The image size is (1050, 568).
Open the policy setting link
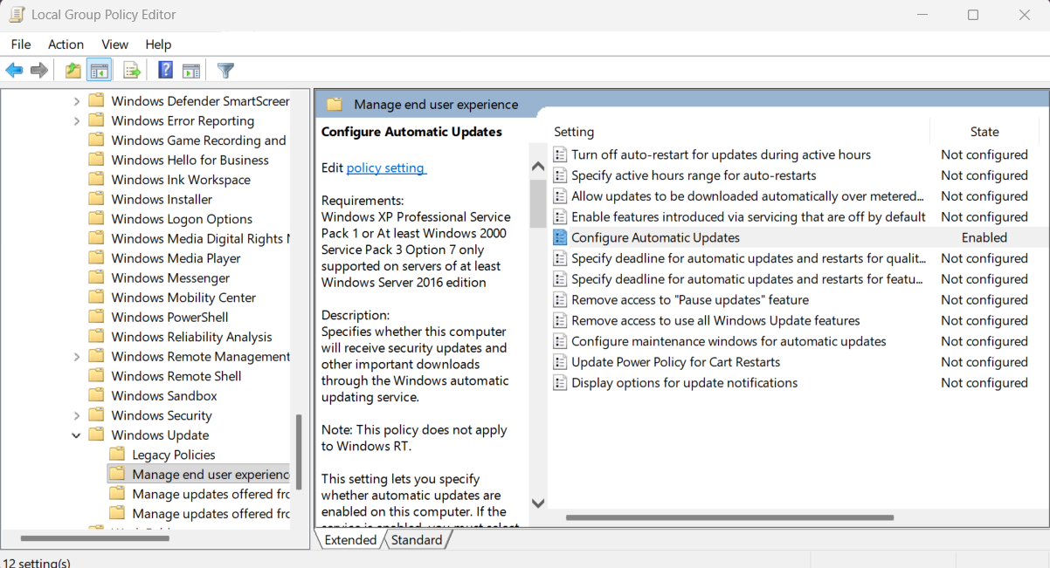[385, 168]
